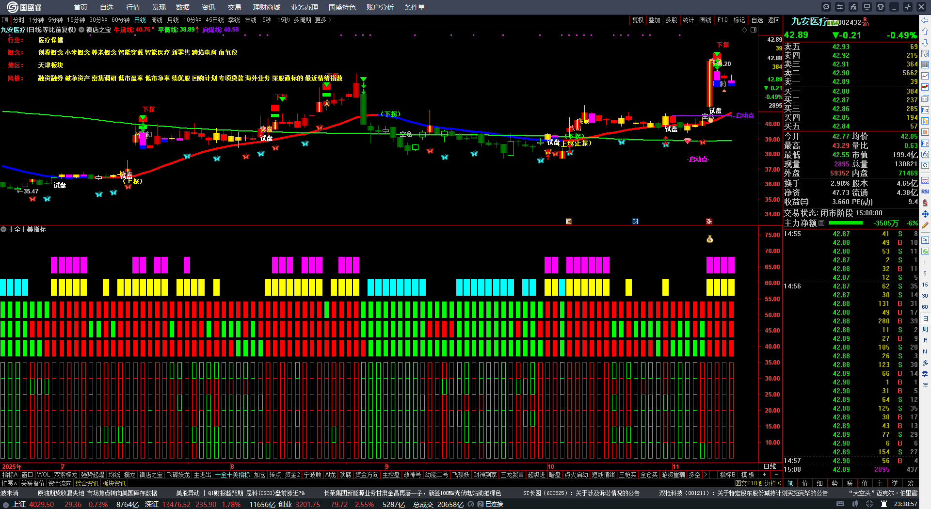Click the 叠加 overlay button
The image size is (931, 509).
655,20
